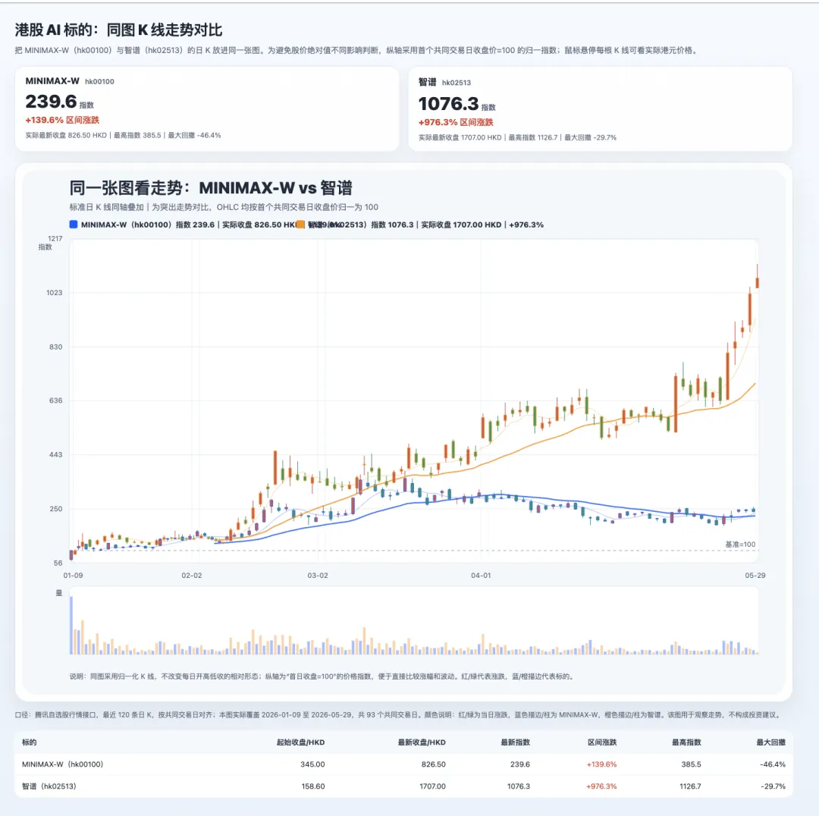The image size is (819, 816).
Task: Click table cell 1076.3 under 最新指数
Action: [519, 786]
